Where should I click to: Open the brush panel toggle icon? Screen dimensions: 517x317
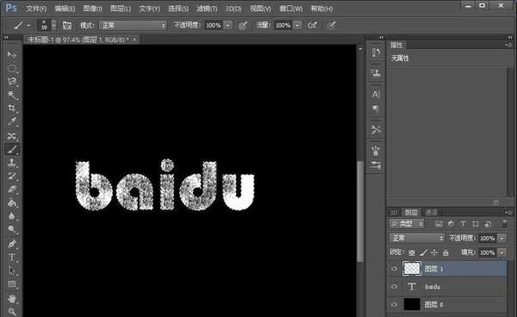click(x=67, y=25)
